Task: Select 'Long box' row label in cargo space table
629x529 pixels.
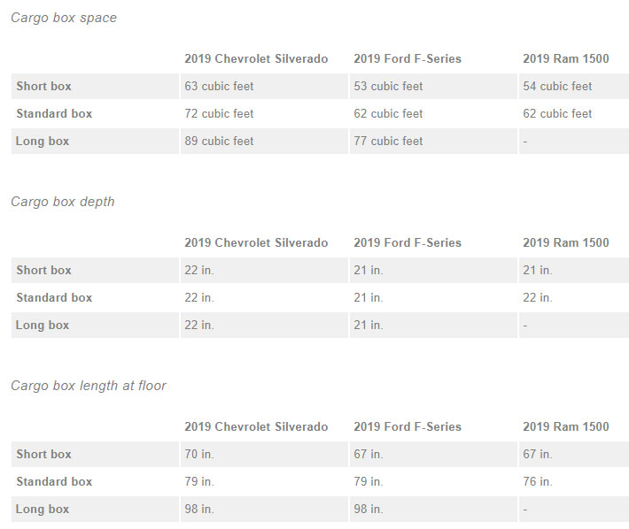Action: point(43,142)
